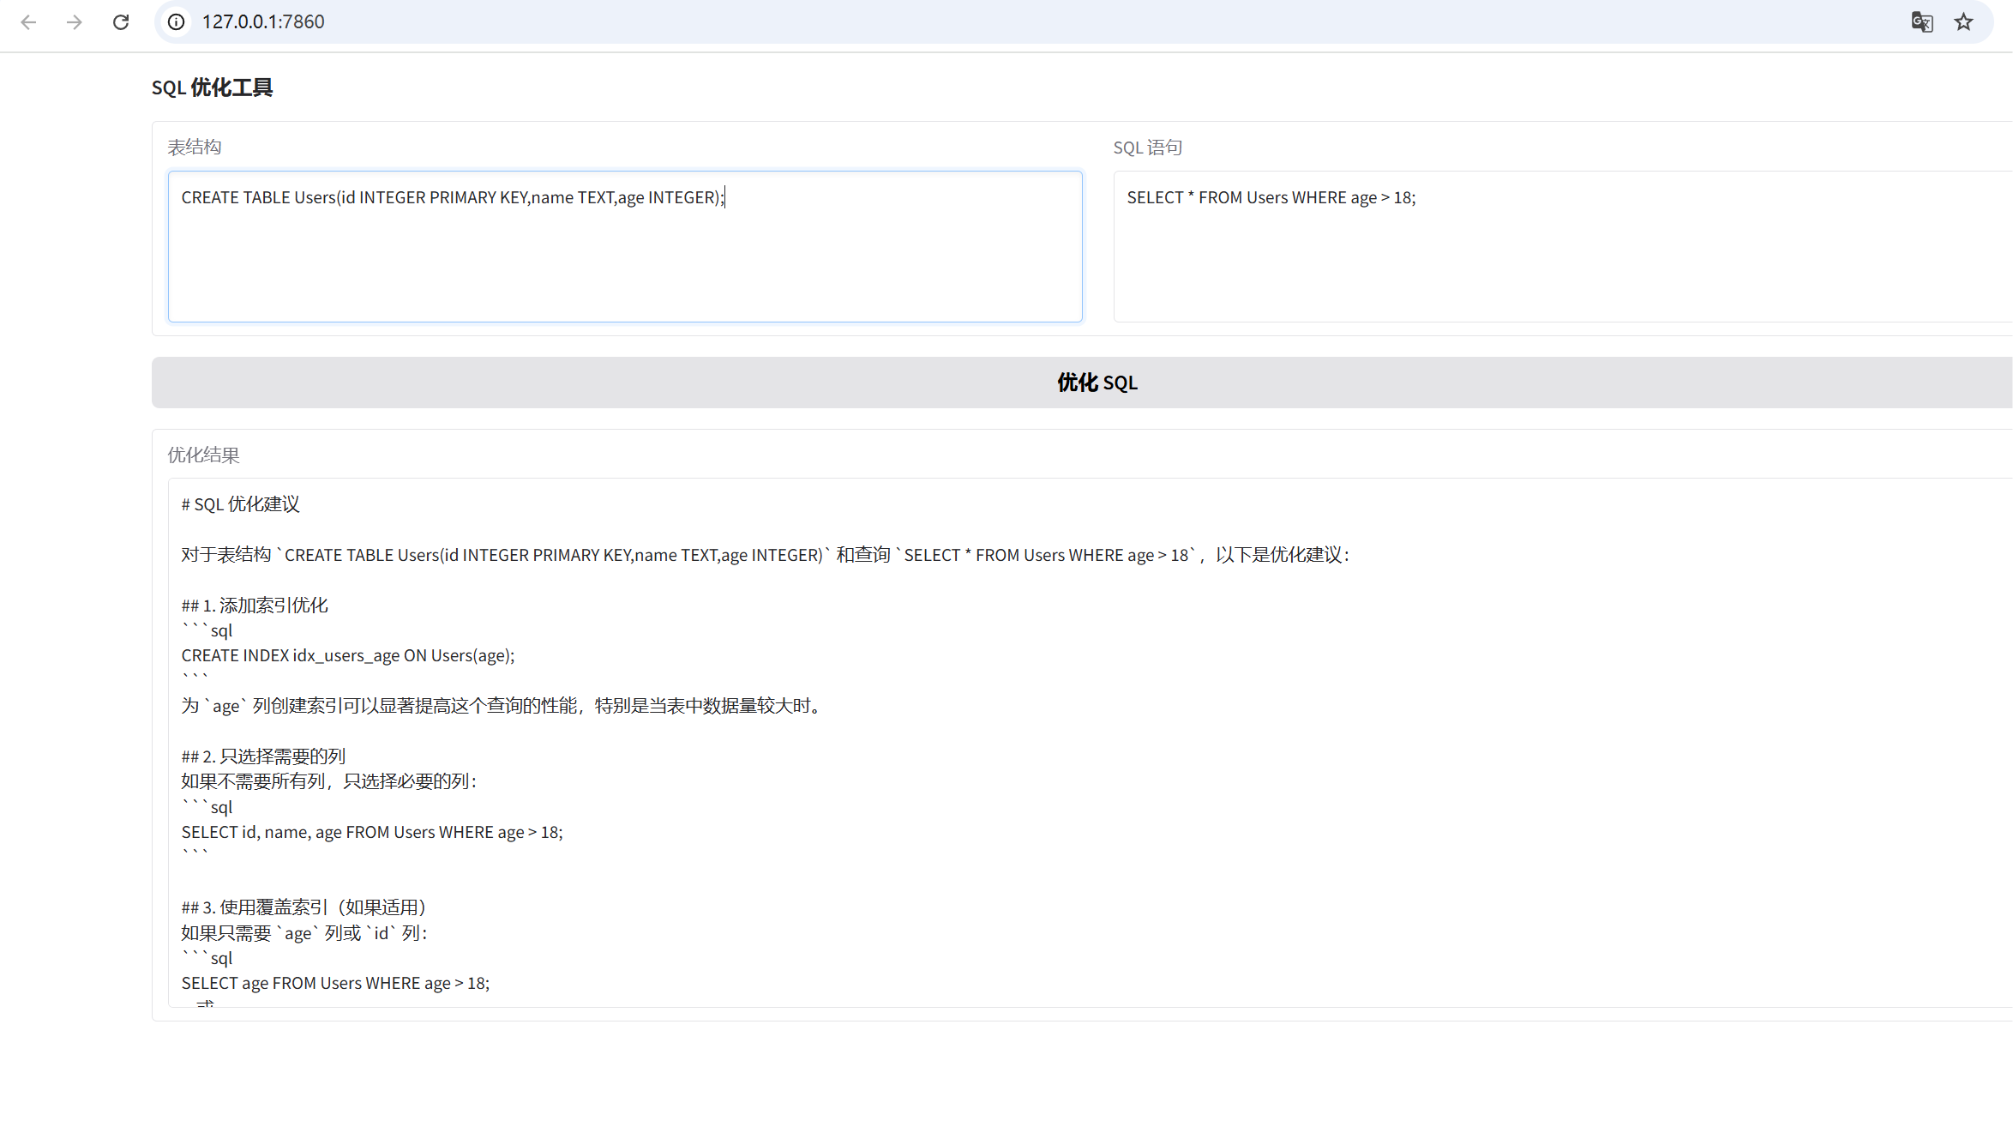Image resolution: width=2013 pixels, height=1145 pixels.
Task: Click the '# SQL 优化建议' line in results
Action: tap(240, 504)
